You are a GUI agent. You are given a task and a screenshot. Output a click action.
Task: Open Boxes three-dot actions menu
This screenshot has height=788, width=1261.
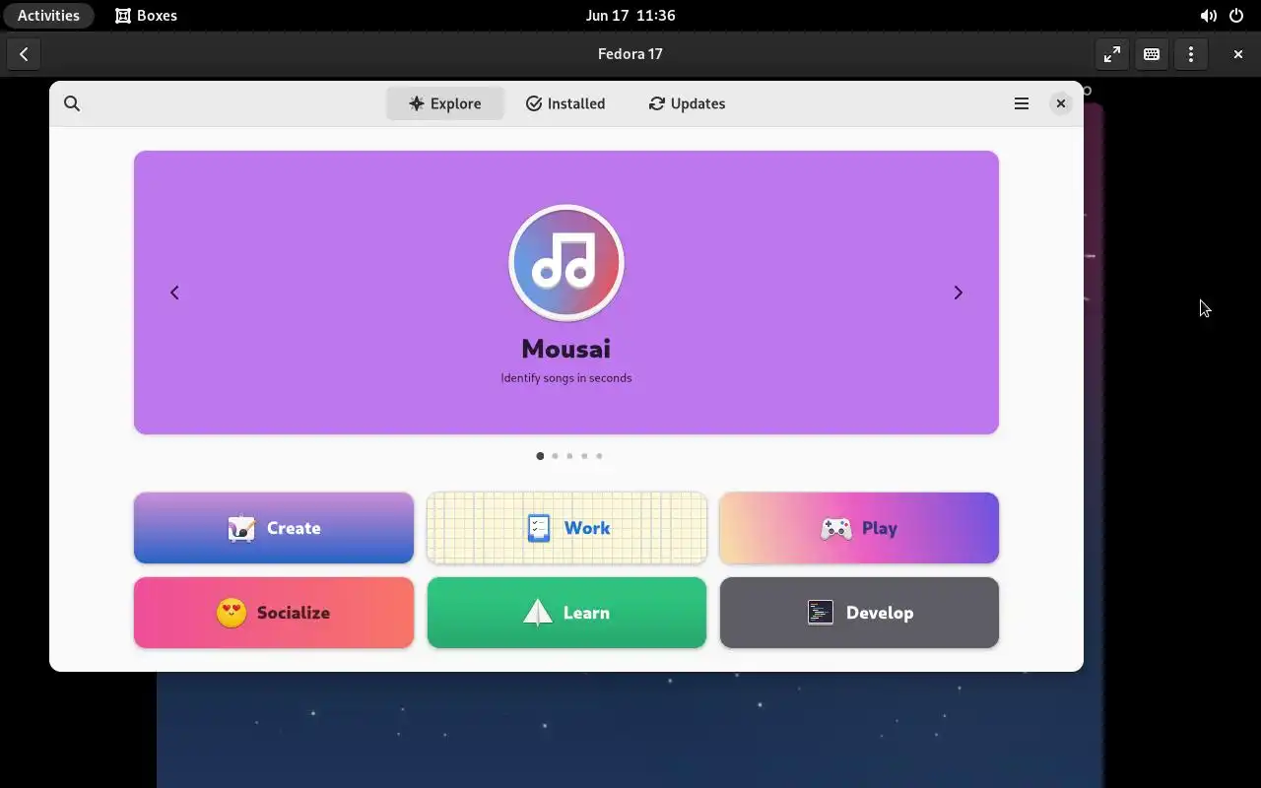1191,54
